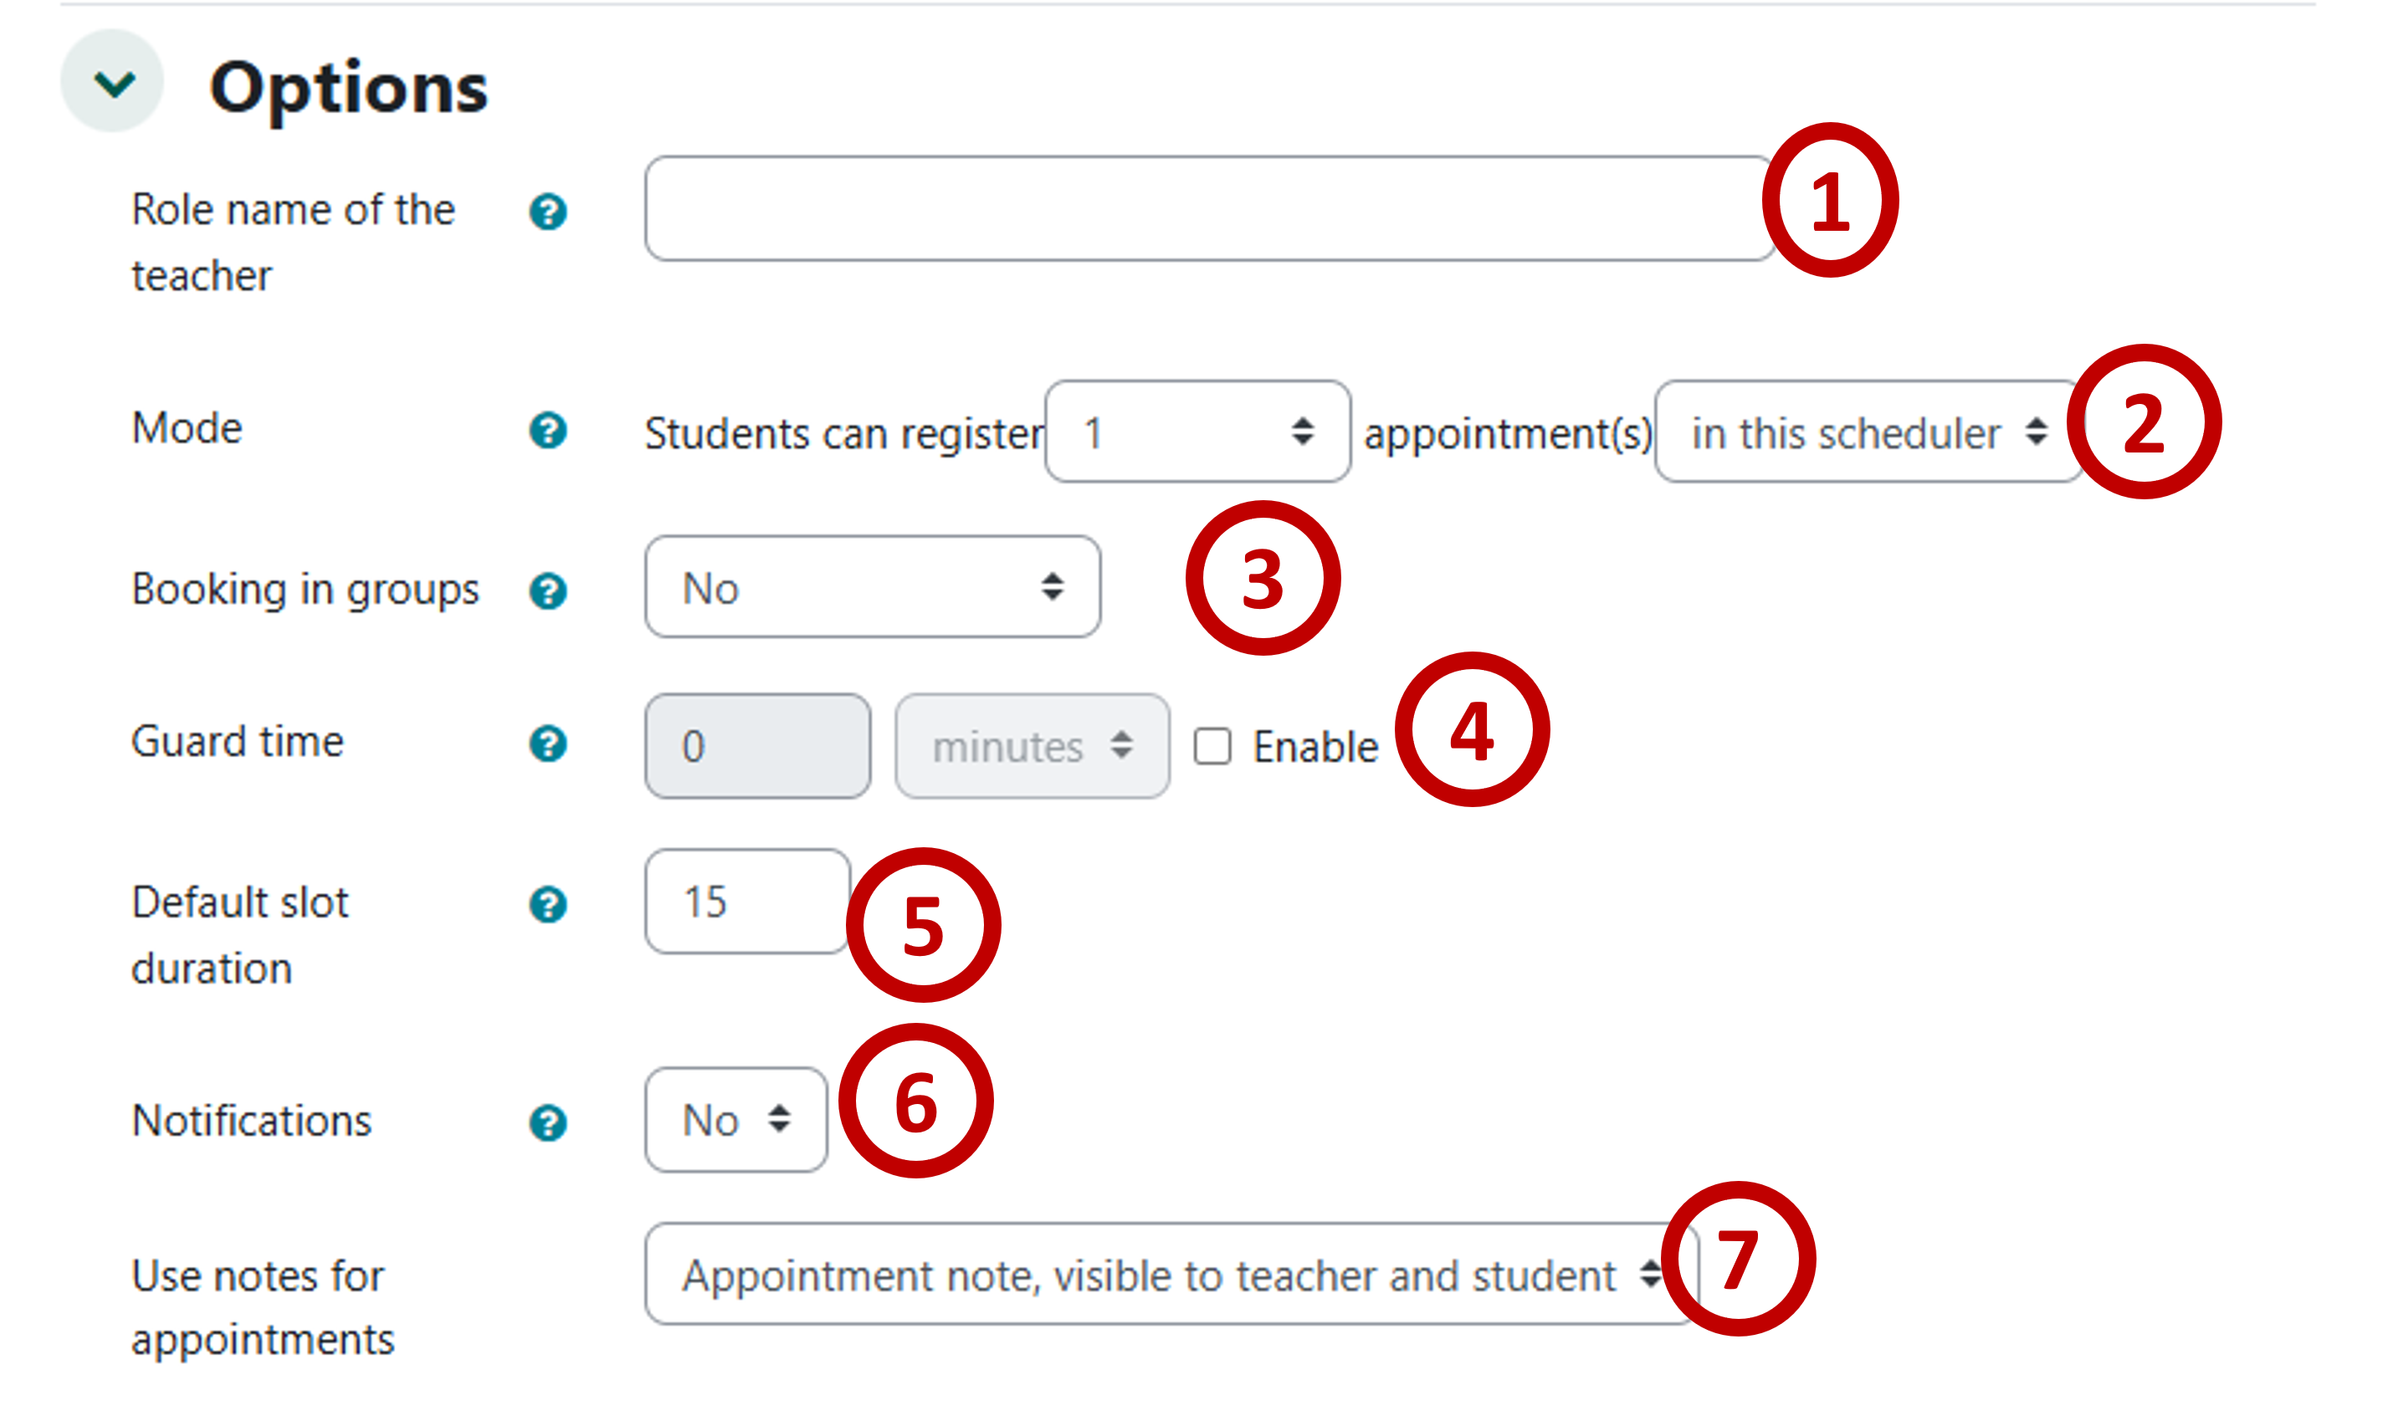Screen dimensions: 2388x1426
Task: Open help for Booking in groups
Action: coord(547,590)
